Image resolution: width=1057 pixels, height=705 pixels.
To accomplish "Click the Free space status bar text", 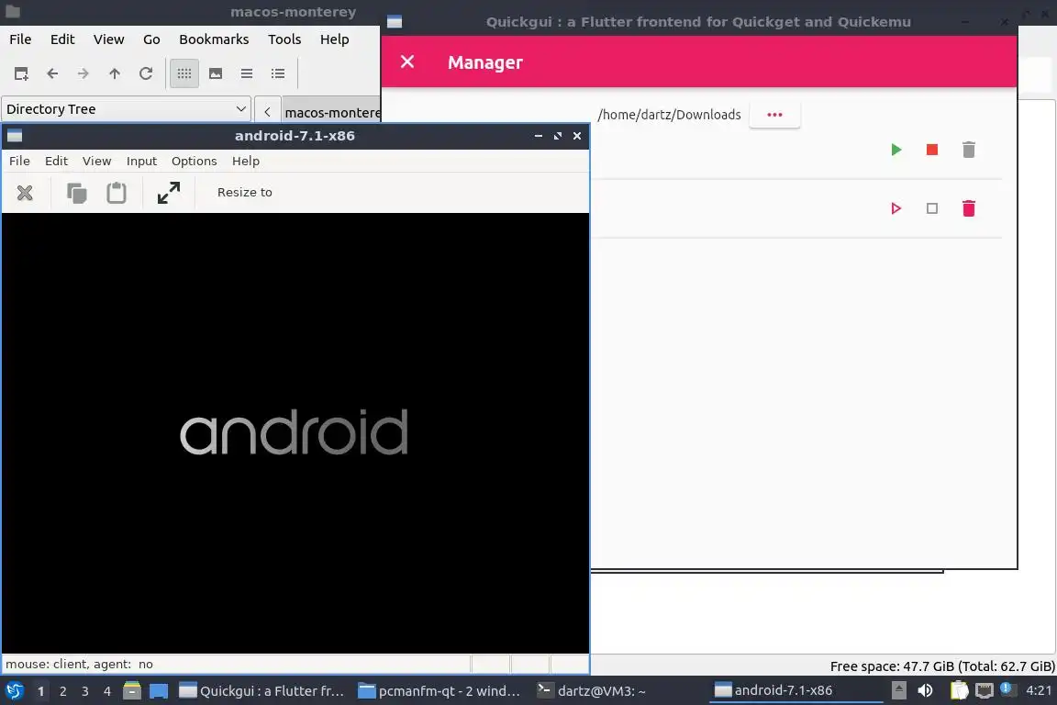I will [x=941, y=666].
